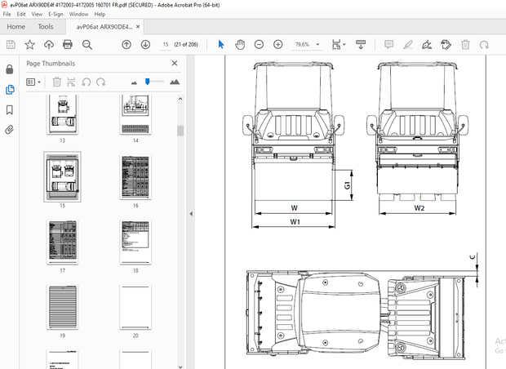The width and height of the screenshot is (506, 369).
Task: Select page 15 thumbnail
Action: (62, 177)
